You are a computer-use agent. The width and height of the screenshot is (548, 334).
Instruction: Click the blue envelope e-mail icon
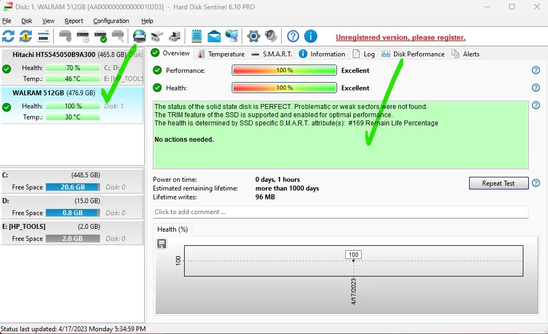(x=214, y=36)
